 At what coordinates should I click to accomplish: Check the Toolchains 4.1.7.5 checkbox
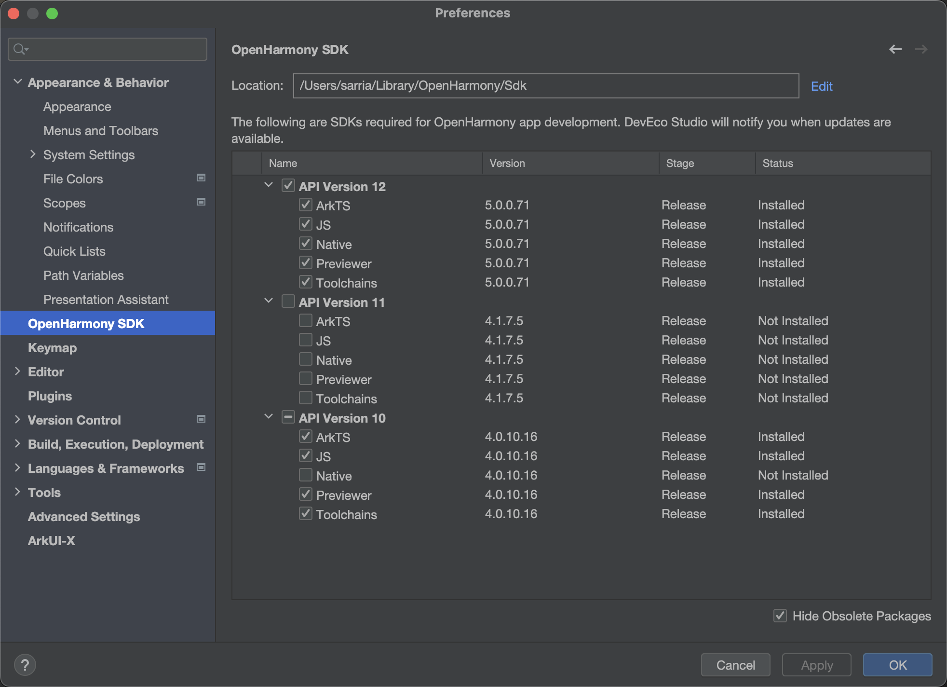pos(306,398)
